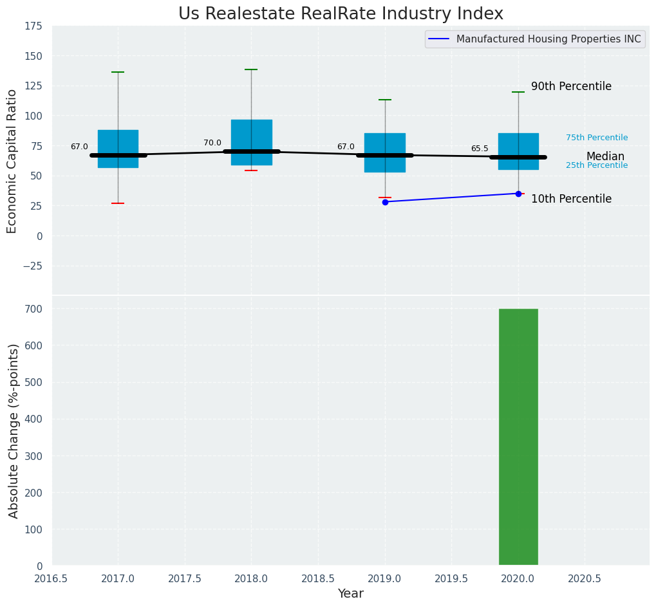Click the Median annotation text

pos(605,157)
